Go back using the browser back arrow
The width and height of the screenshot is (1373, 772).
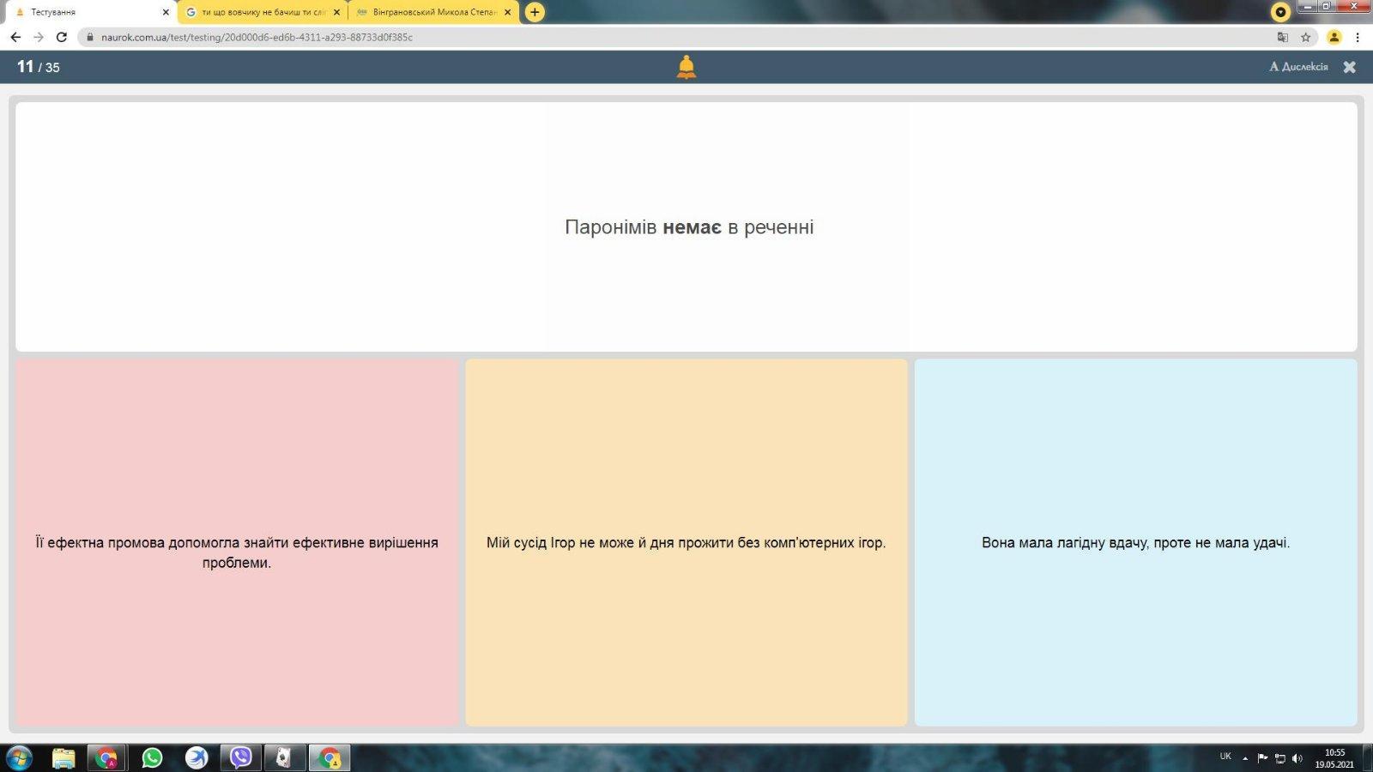(x=15, y=37)
